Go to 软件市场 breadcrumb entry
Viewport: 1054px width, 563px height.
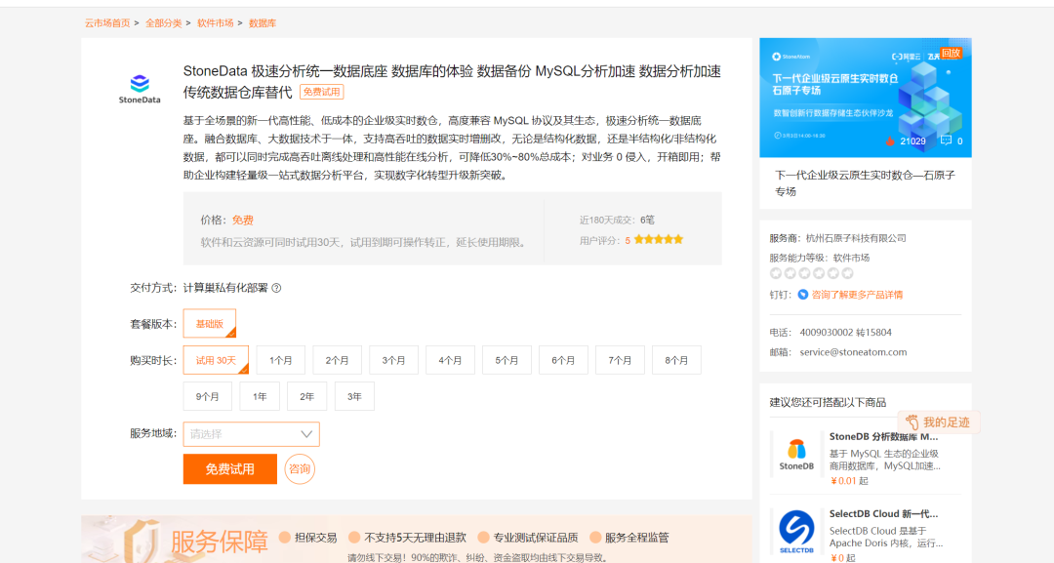(x=215, y=20)
